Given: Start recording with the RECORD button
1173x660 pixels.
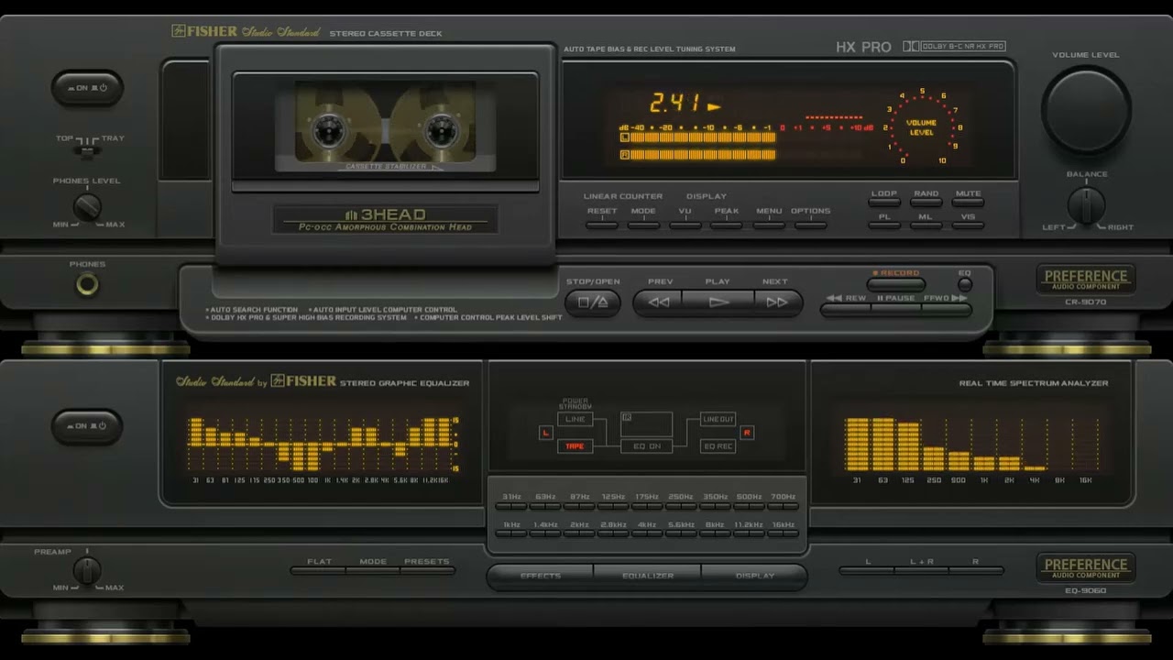Looking at the screenshot, I should pyautogui.click(x=896, y=284).
